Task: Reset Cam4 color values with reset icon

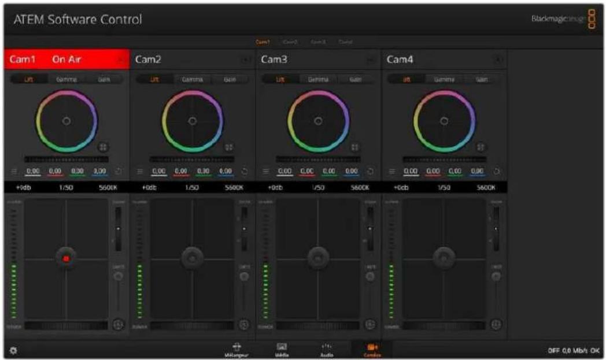Action: pos(496,171)
